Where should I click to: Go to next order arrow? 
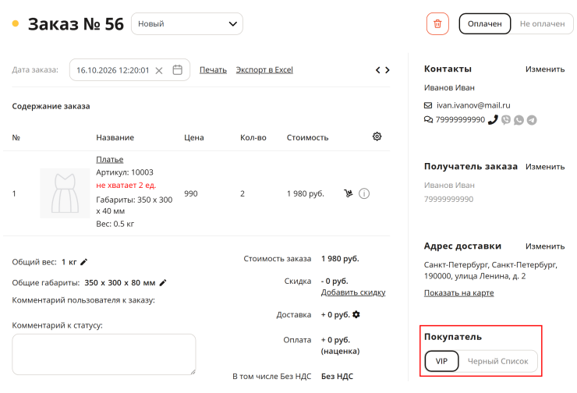coord(387,70)
